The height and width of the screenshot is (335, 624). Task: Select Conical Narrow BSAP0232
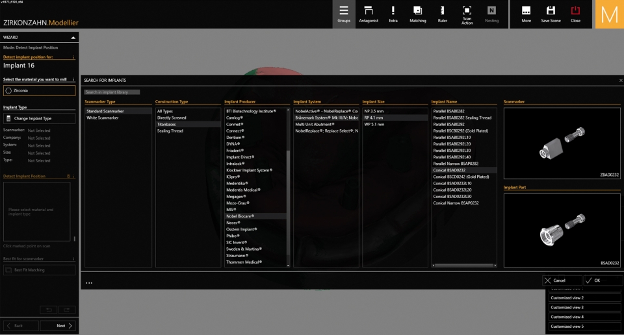(464, 203)
